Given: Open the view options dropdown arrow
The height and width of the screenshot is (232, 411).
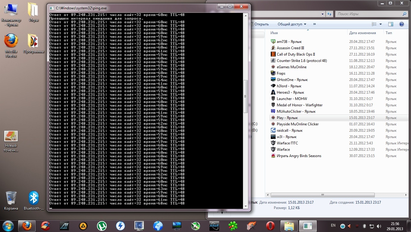Looking at the screenshot, I should click(380, 24).
